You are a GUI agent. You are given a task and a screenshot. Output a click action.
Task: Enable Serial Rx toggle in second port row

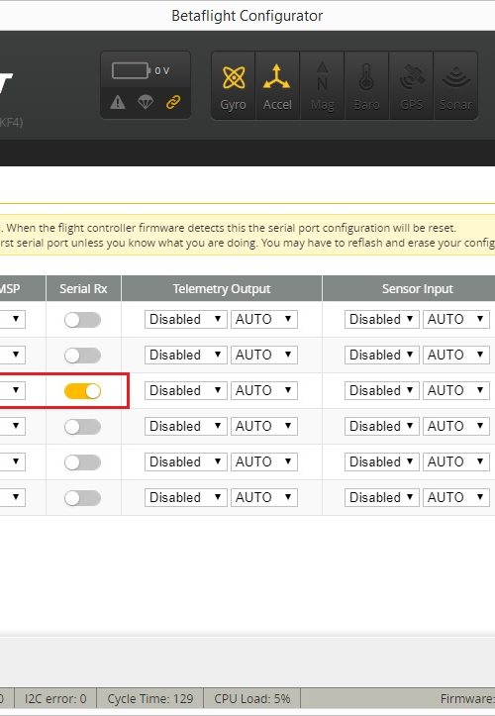click(x=82, y=356)
